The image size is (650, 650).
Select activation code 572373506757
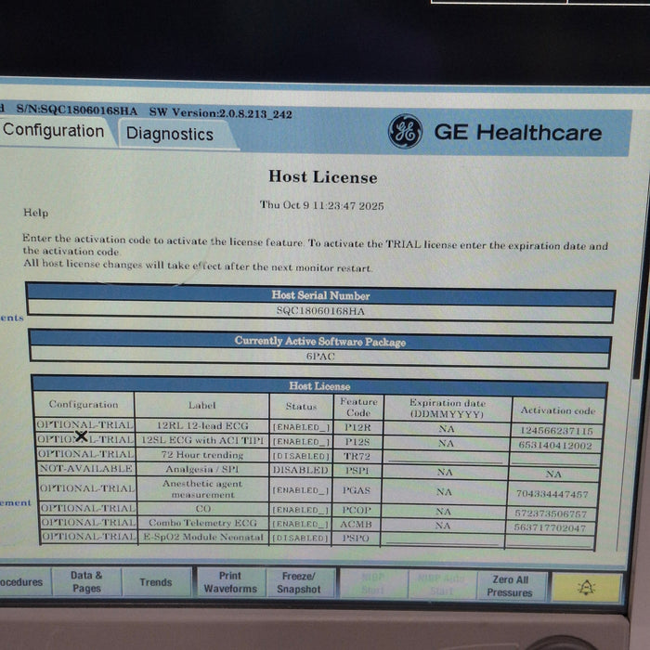tap(551, 513)
